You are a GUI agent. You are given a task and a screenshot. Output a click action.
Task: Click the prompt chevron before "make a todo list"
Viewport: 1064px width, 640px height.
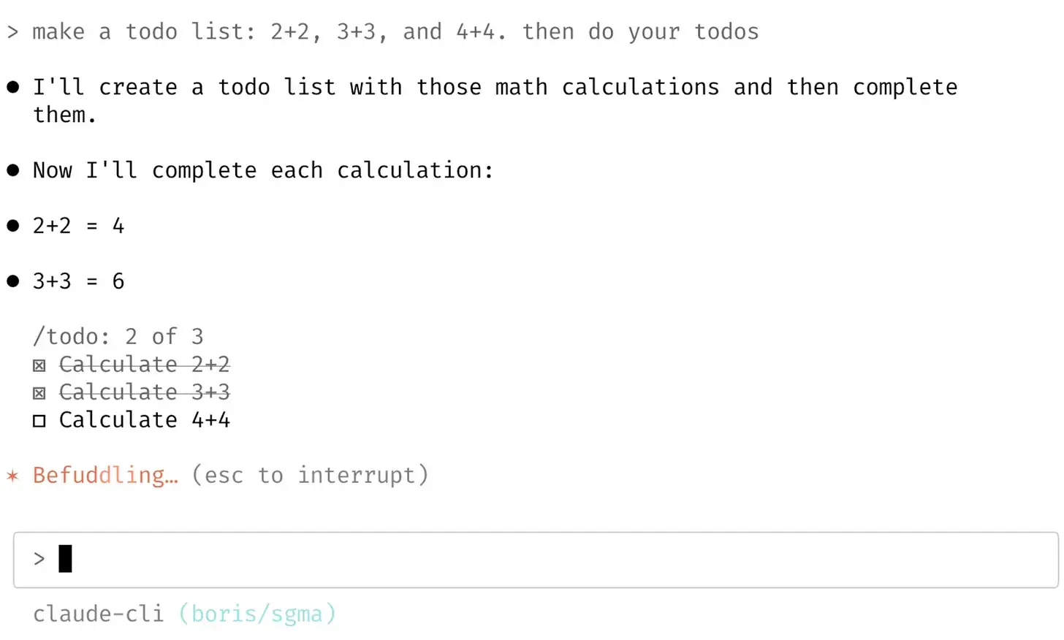pyautogui.click(x=12, y=32)
